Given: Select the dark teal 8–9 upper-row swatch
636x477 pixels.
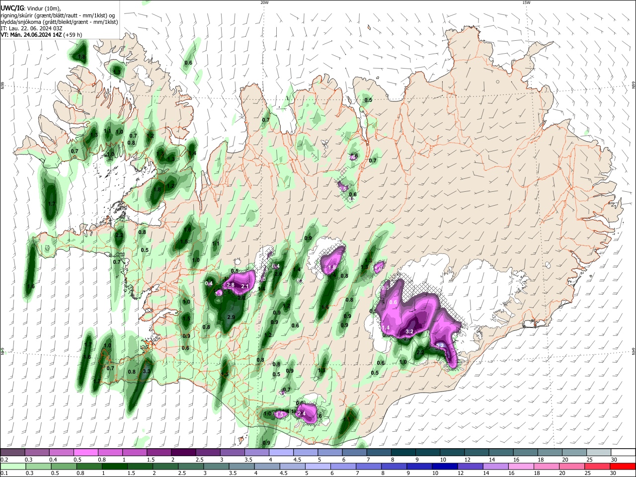Looking at the screenshot, I should tap(403, 453).
